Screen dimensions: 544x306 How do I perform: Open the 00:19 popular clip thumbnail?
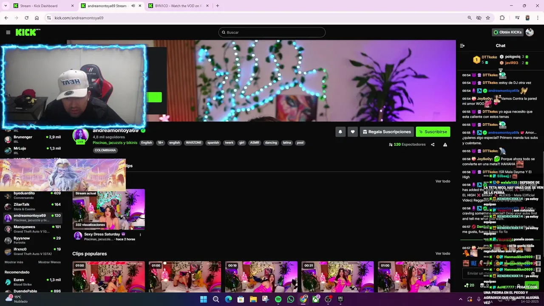[261, 277]
